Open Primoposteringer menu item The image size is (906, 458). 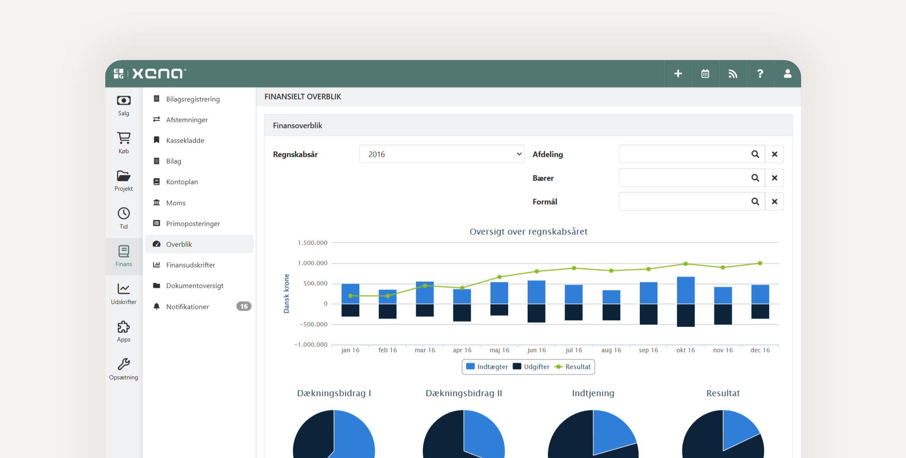pyautogui.click(x=199, y=224)
